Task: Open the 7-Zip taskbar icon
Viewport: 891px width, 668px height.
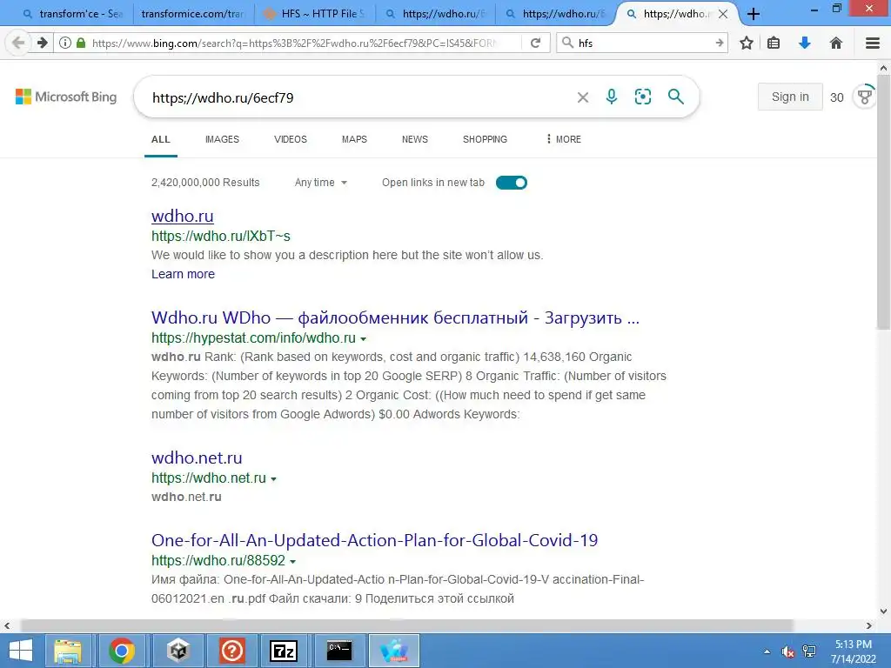Action: (284, 651)
